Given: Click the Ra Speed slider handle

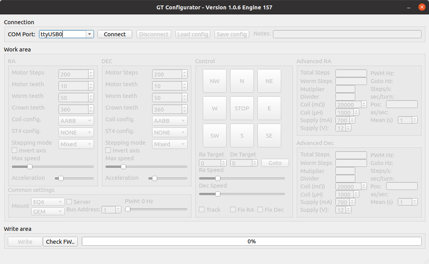Looking at the screenshot, I should 218,178.
